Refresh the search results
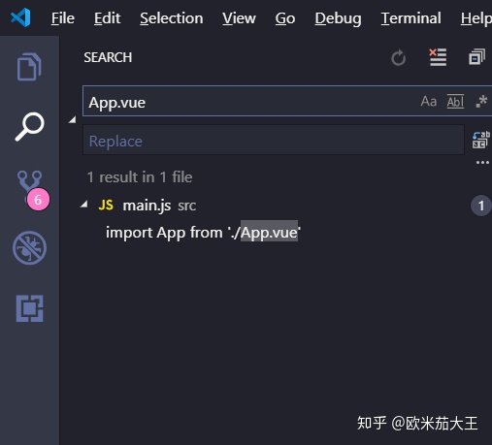The width and height of the screenshot is (492, 445). [x=398, y=58]
